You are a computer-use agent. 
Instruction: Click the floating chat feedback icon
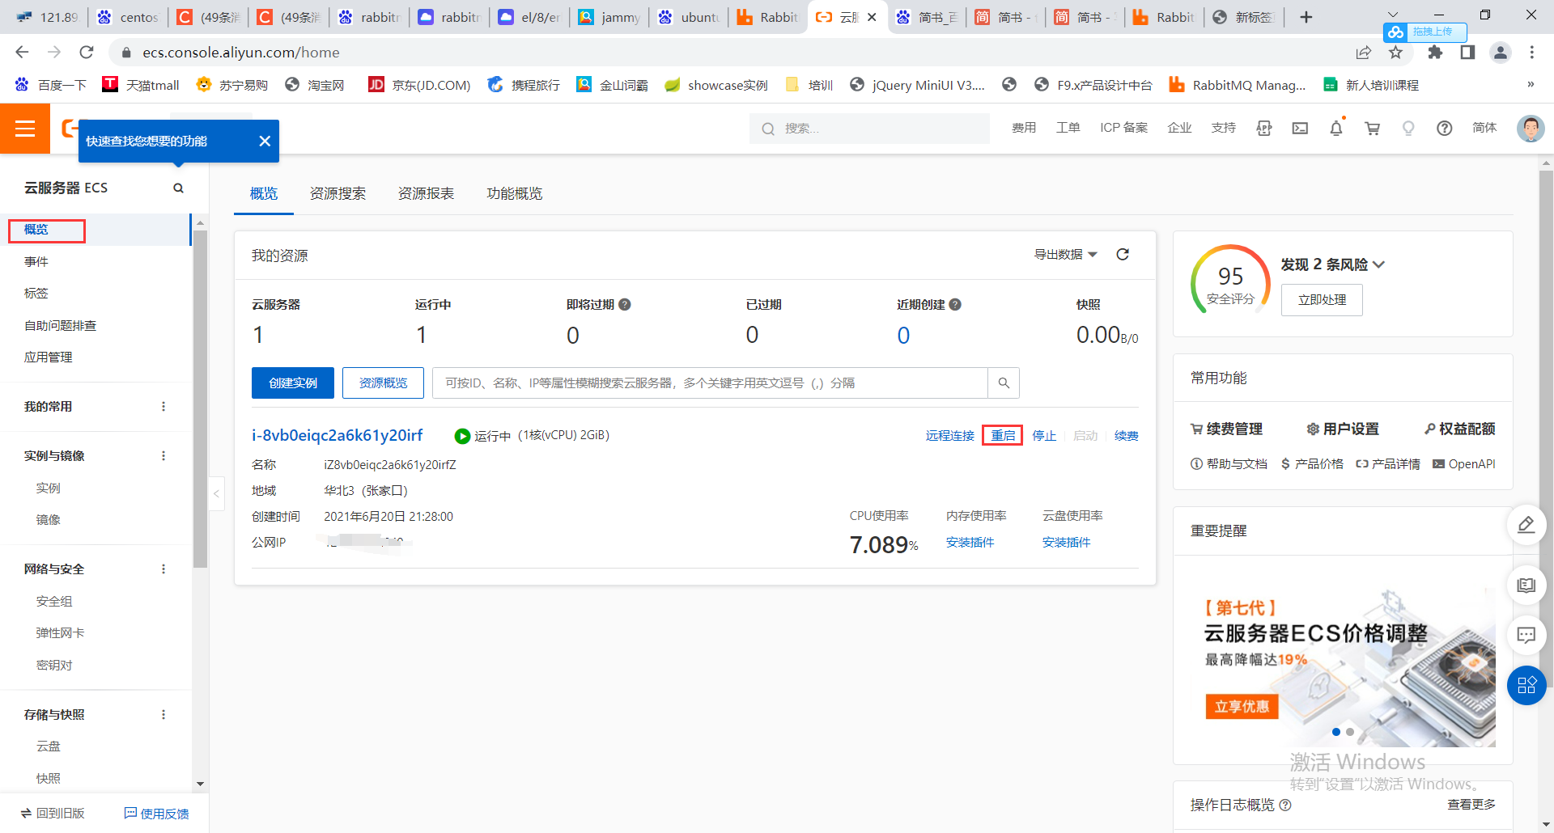1526,635
